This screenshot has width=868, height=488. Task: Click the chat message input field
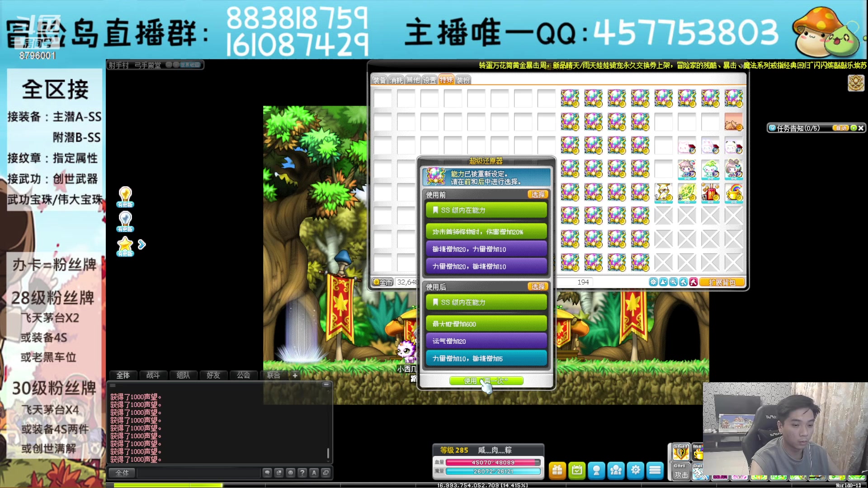[198, 473]
